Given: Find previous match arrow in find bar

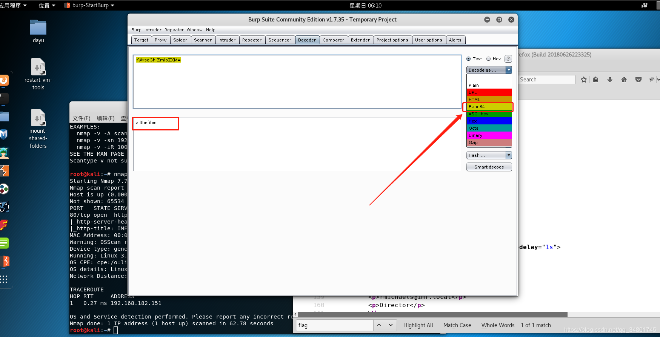Looking at the screenshot, I should click(x=379, y=325).
